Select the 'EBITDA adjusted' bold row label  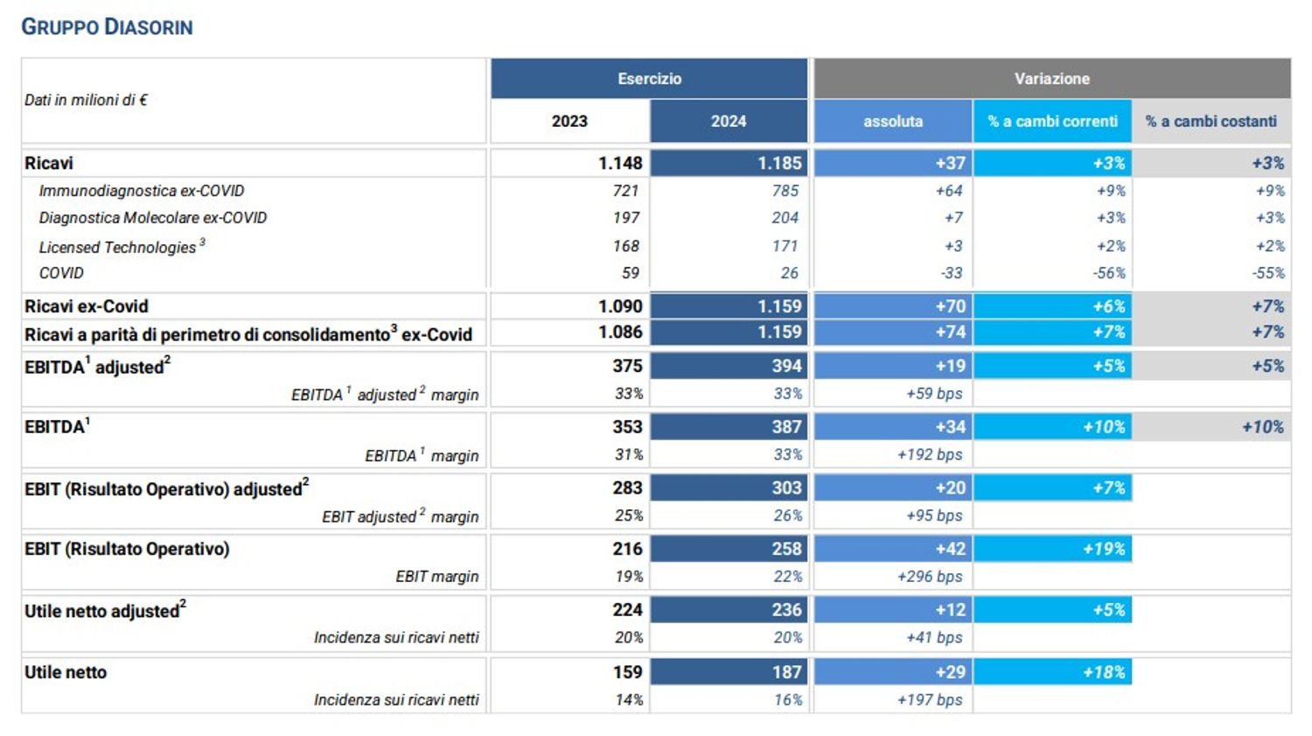(x=97, y=366)
